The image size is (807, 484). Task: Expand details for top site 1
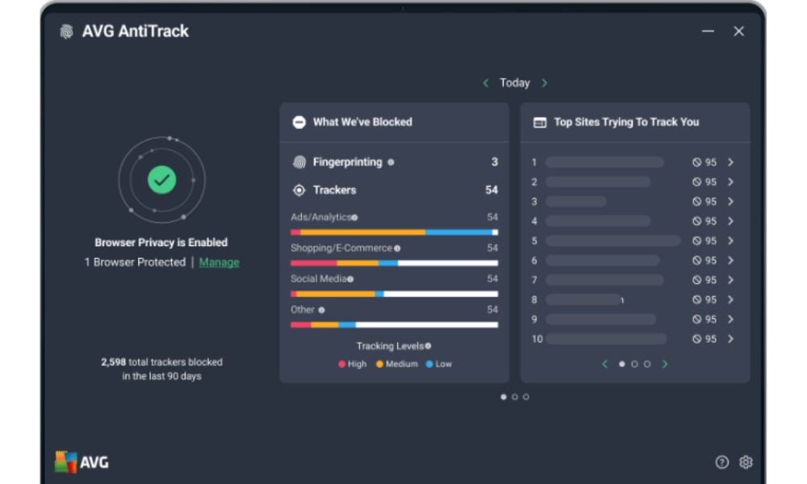pos(731,162)
